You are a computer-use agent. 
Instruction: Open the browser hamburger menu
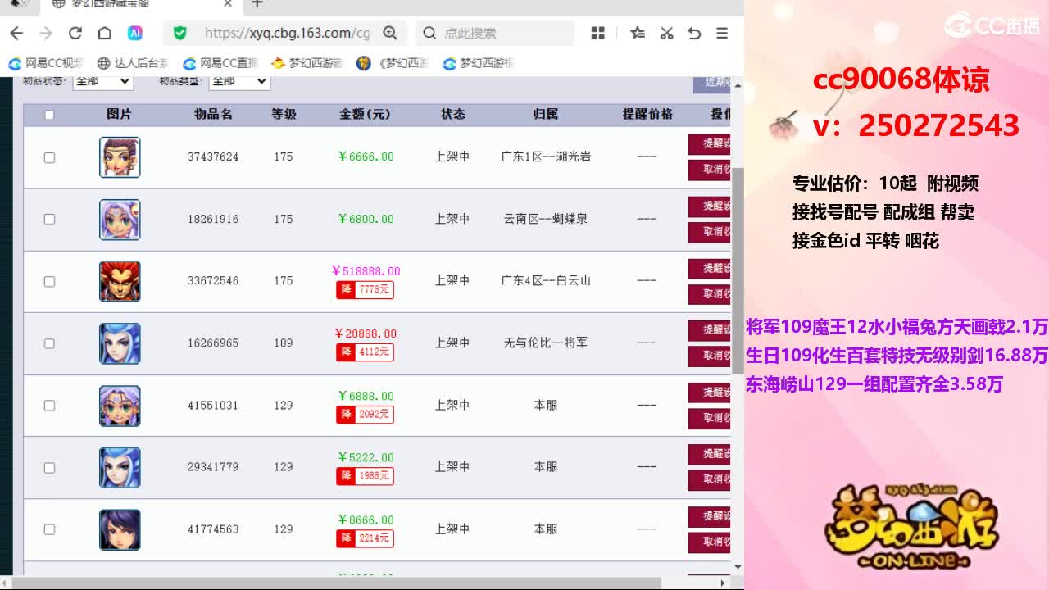[x=722, y=33]
